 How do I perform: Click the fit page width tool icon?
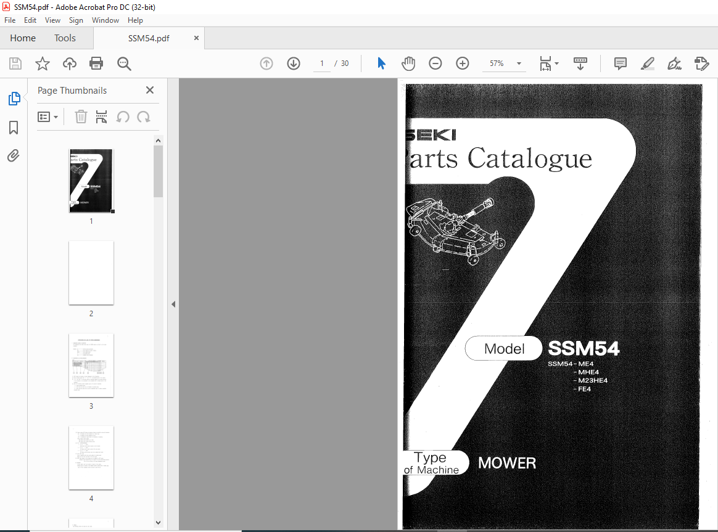(x=545, y=63)
